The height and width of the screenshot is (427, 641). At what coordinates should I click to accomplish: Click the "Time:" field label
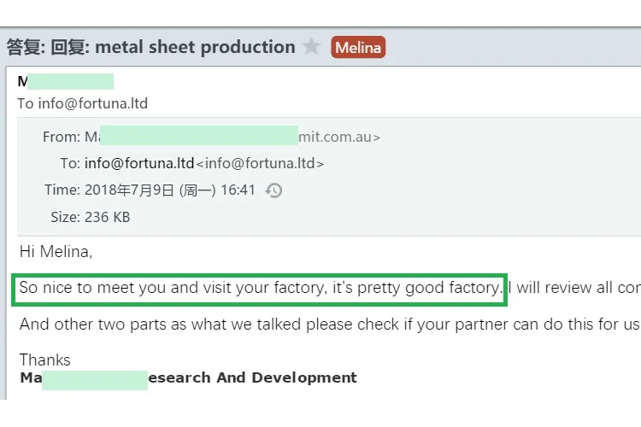[62, 190]
